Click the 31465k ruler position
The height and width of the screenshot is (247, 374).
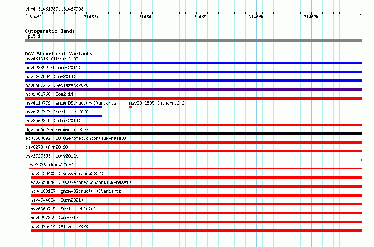(x=201, y=17)
